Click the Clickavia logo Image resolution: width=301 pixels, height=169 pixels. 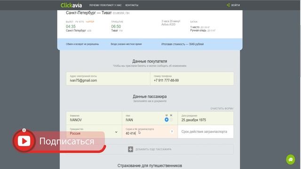pyautogui.click(x=71, y=5)
